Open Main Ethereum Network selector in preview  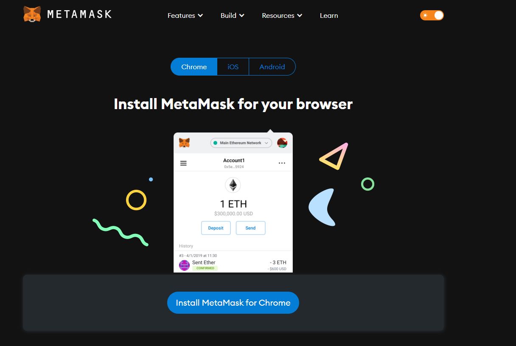[x=241, y=143]
